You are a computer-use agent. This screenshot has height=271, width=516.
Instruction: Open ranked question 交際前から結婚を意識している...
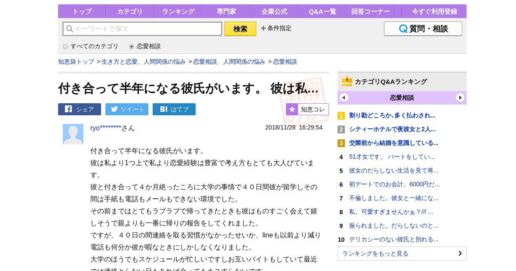394,143
